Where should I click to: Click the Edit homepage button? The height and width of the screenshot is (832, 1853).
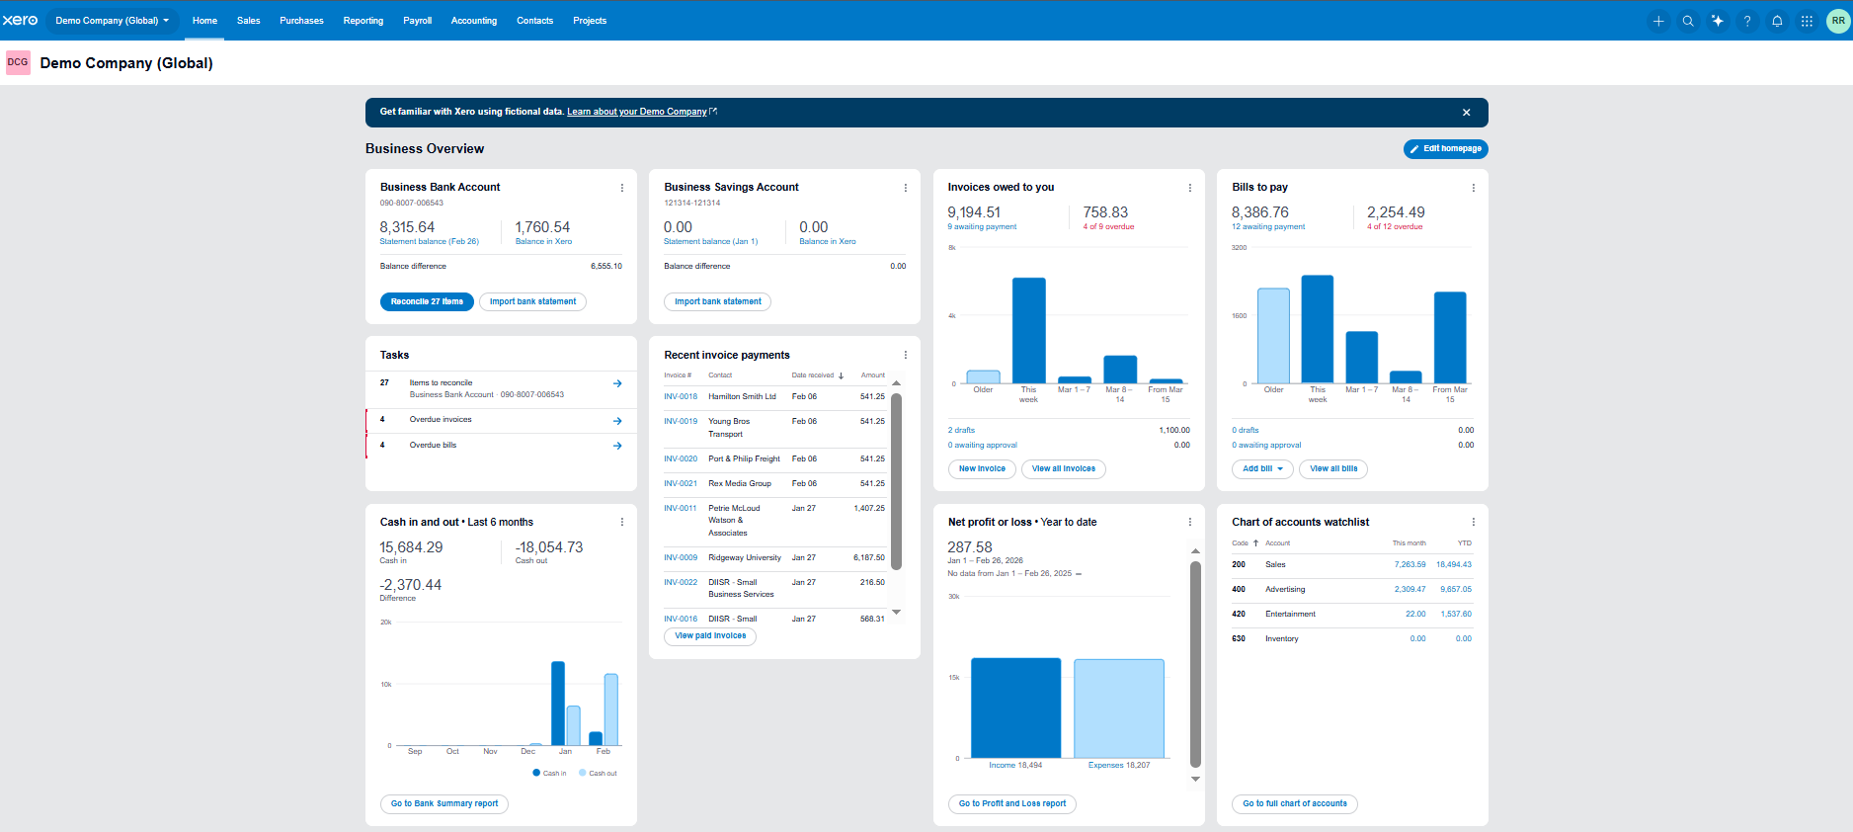(1446, 149)
